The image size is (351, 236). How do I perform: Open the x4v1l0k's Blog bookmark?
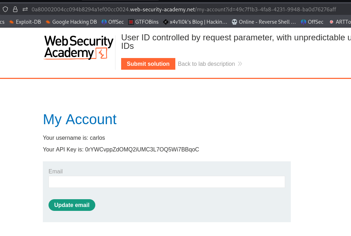pos(195,22)
